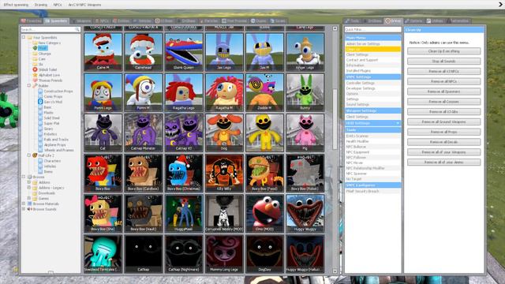The height and width of the screenshot is (284, 505).
Task: Open the Post Process tab
Action: point(234,21)
